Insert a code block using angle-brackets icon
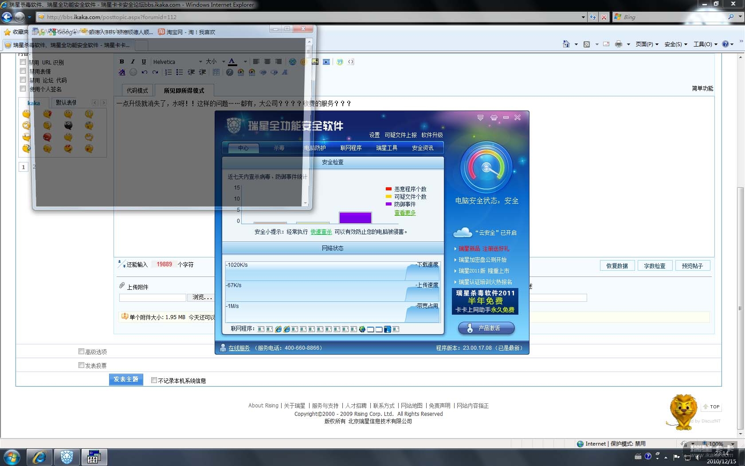The width and height of the screenshot is (745, 466). (351, 62)
